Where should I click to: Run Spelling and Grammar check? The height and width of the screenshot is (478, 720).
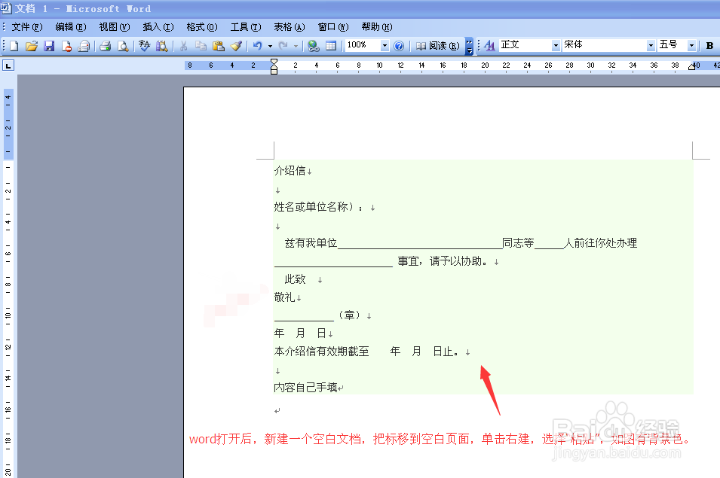144,45
